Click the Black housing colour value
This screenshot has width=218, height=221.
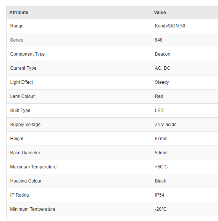pos(160,181)
